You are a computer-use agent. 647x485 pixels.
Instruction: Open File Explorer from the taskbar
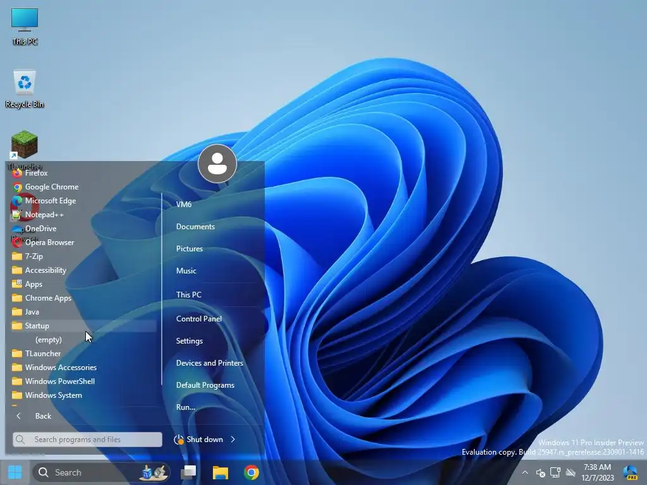click(221, 472)
